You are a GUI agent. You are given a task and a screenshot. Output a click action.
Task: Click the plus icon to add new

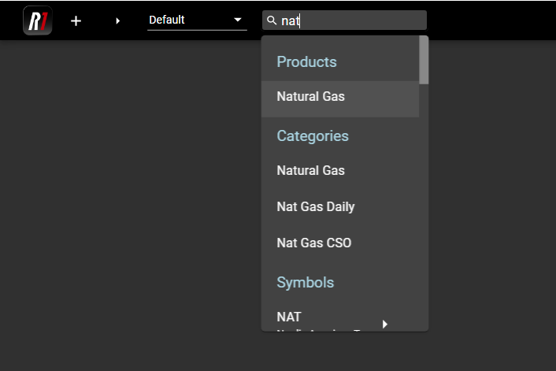coord(76,20)
